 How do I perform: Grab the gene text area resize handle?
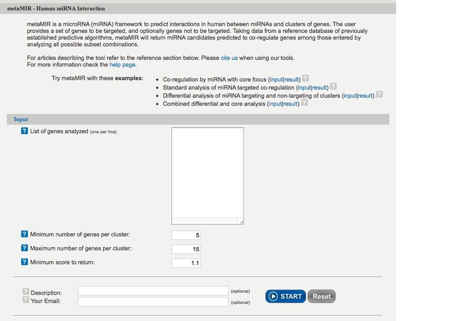pyautogui.click(x=241, y=221)
